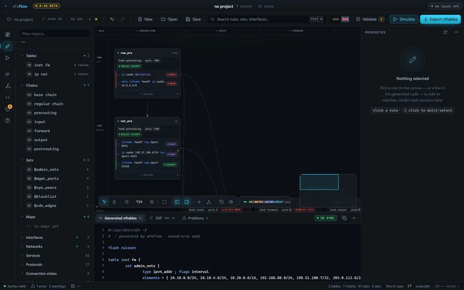Open the dashboard grid view in left rail
Viewport: 464px width, 290px height.
click(x=7, y=34)
